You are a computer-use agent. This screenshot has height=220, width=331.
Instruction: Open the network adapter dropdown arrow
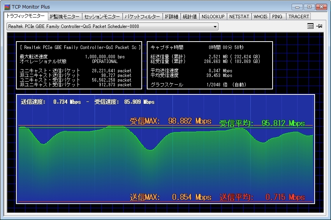[x=215, y=26]
